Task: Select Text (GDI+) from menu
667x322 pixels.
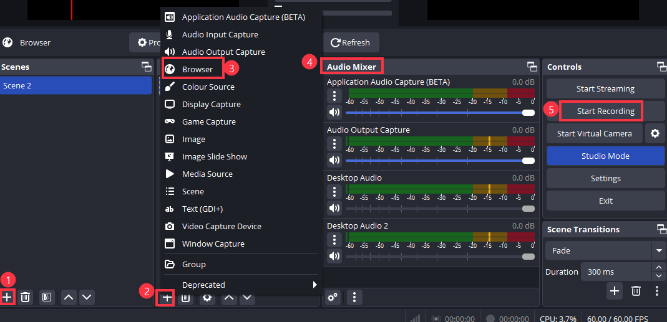Action: (241, 209)
